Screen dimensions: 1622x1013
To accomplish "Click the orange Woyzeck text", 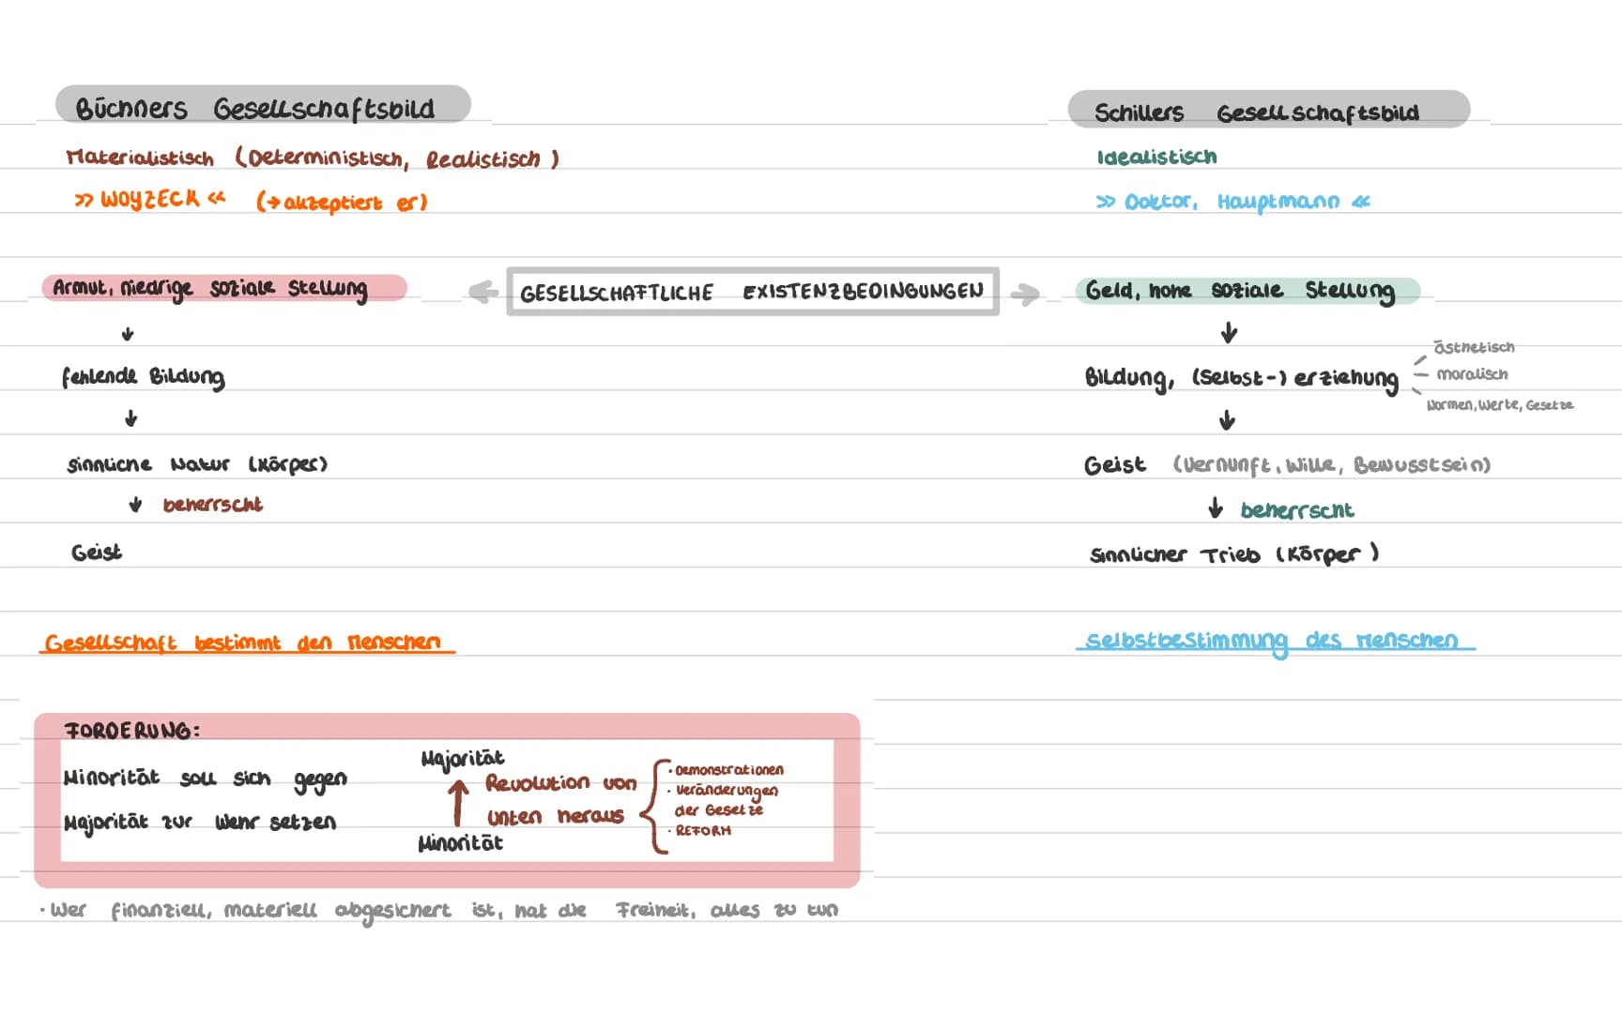I will [x=150, y=199].
